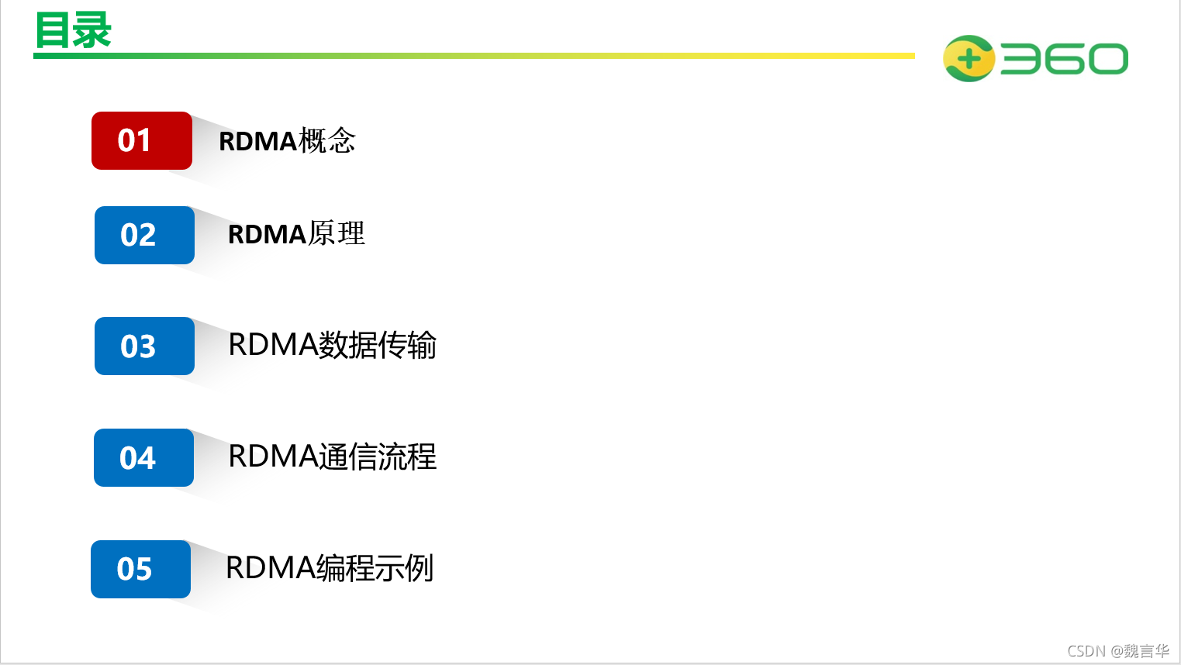Click the 目 character in the title
This screenshot has height=665, width=1181.
(54, 31)
